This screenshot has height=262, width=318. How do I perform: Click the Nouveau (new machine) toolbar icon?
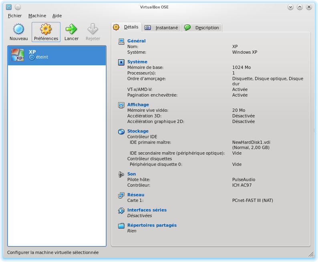click(x=18, y=29)
